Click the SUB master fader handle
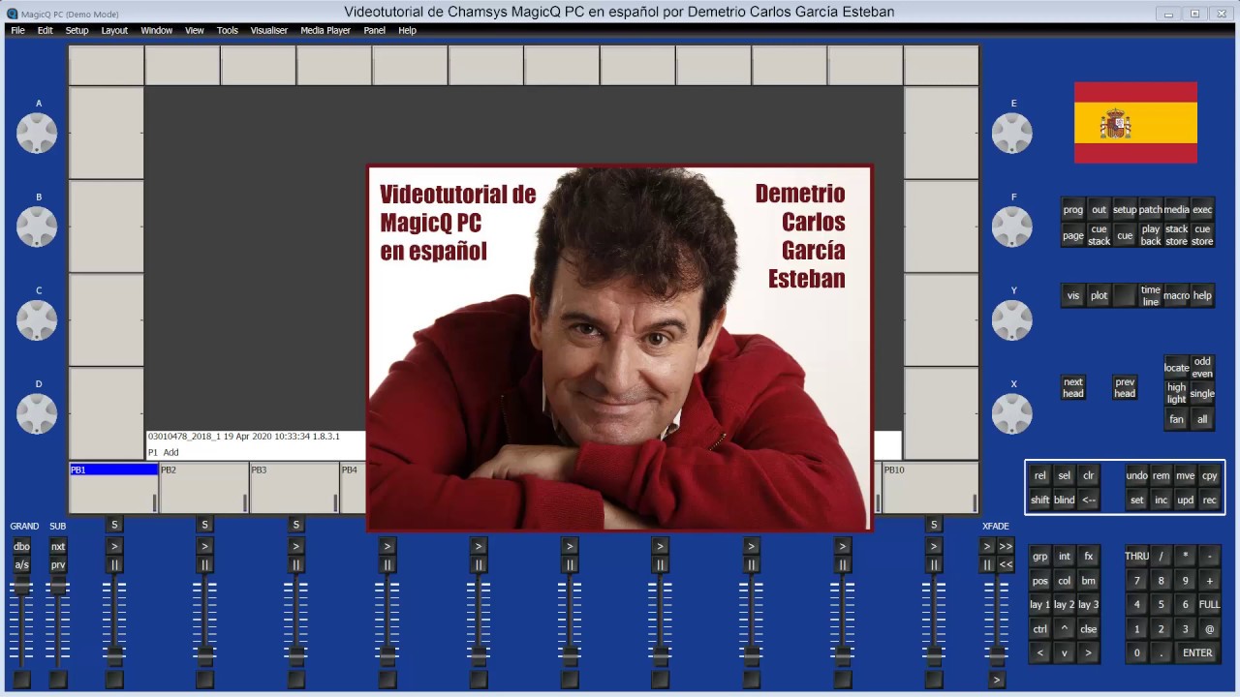 tap(58, 588)
